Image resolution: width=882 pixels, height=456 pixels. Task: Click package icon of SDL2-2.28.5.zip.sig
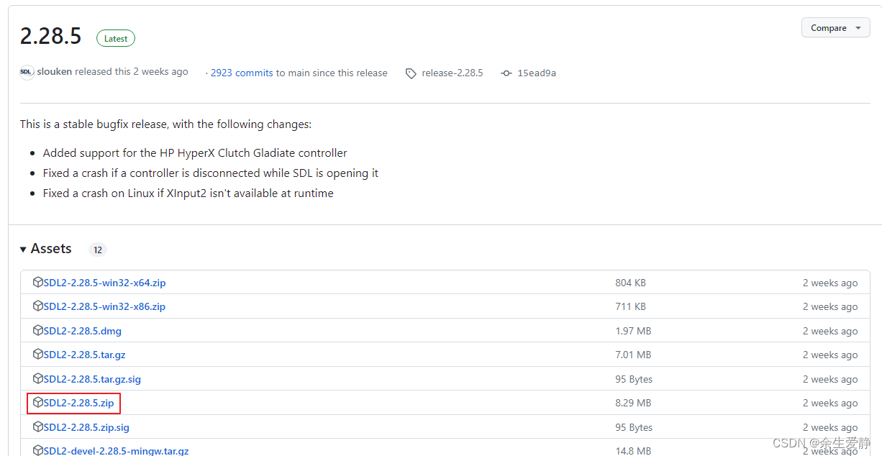[x=38, y=427]
